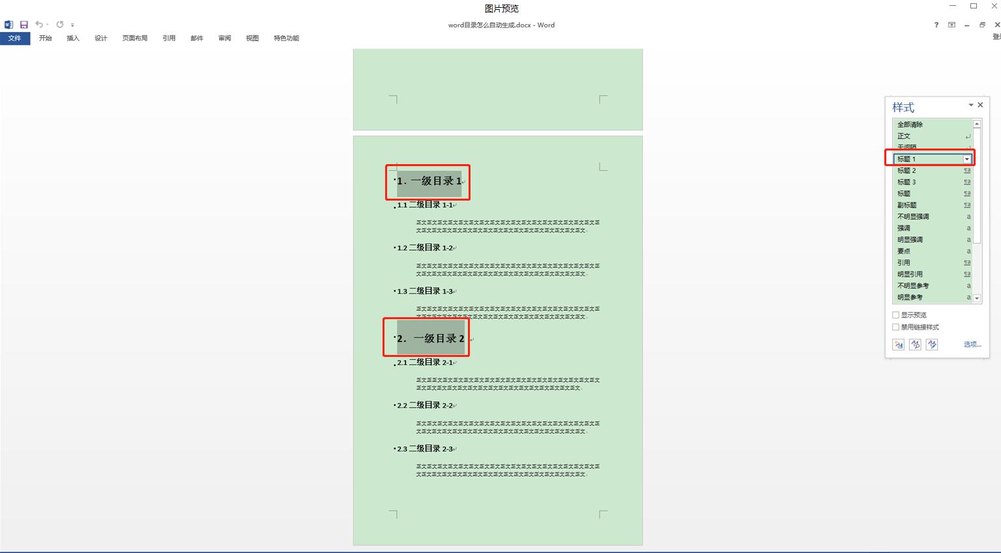Click the subheading 1.1 二级目录 1-1
This screenshot has height=553, width=1001.
tap(425, 205)
